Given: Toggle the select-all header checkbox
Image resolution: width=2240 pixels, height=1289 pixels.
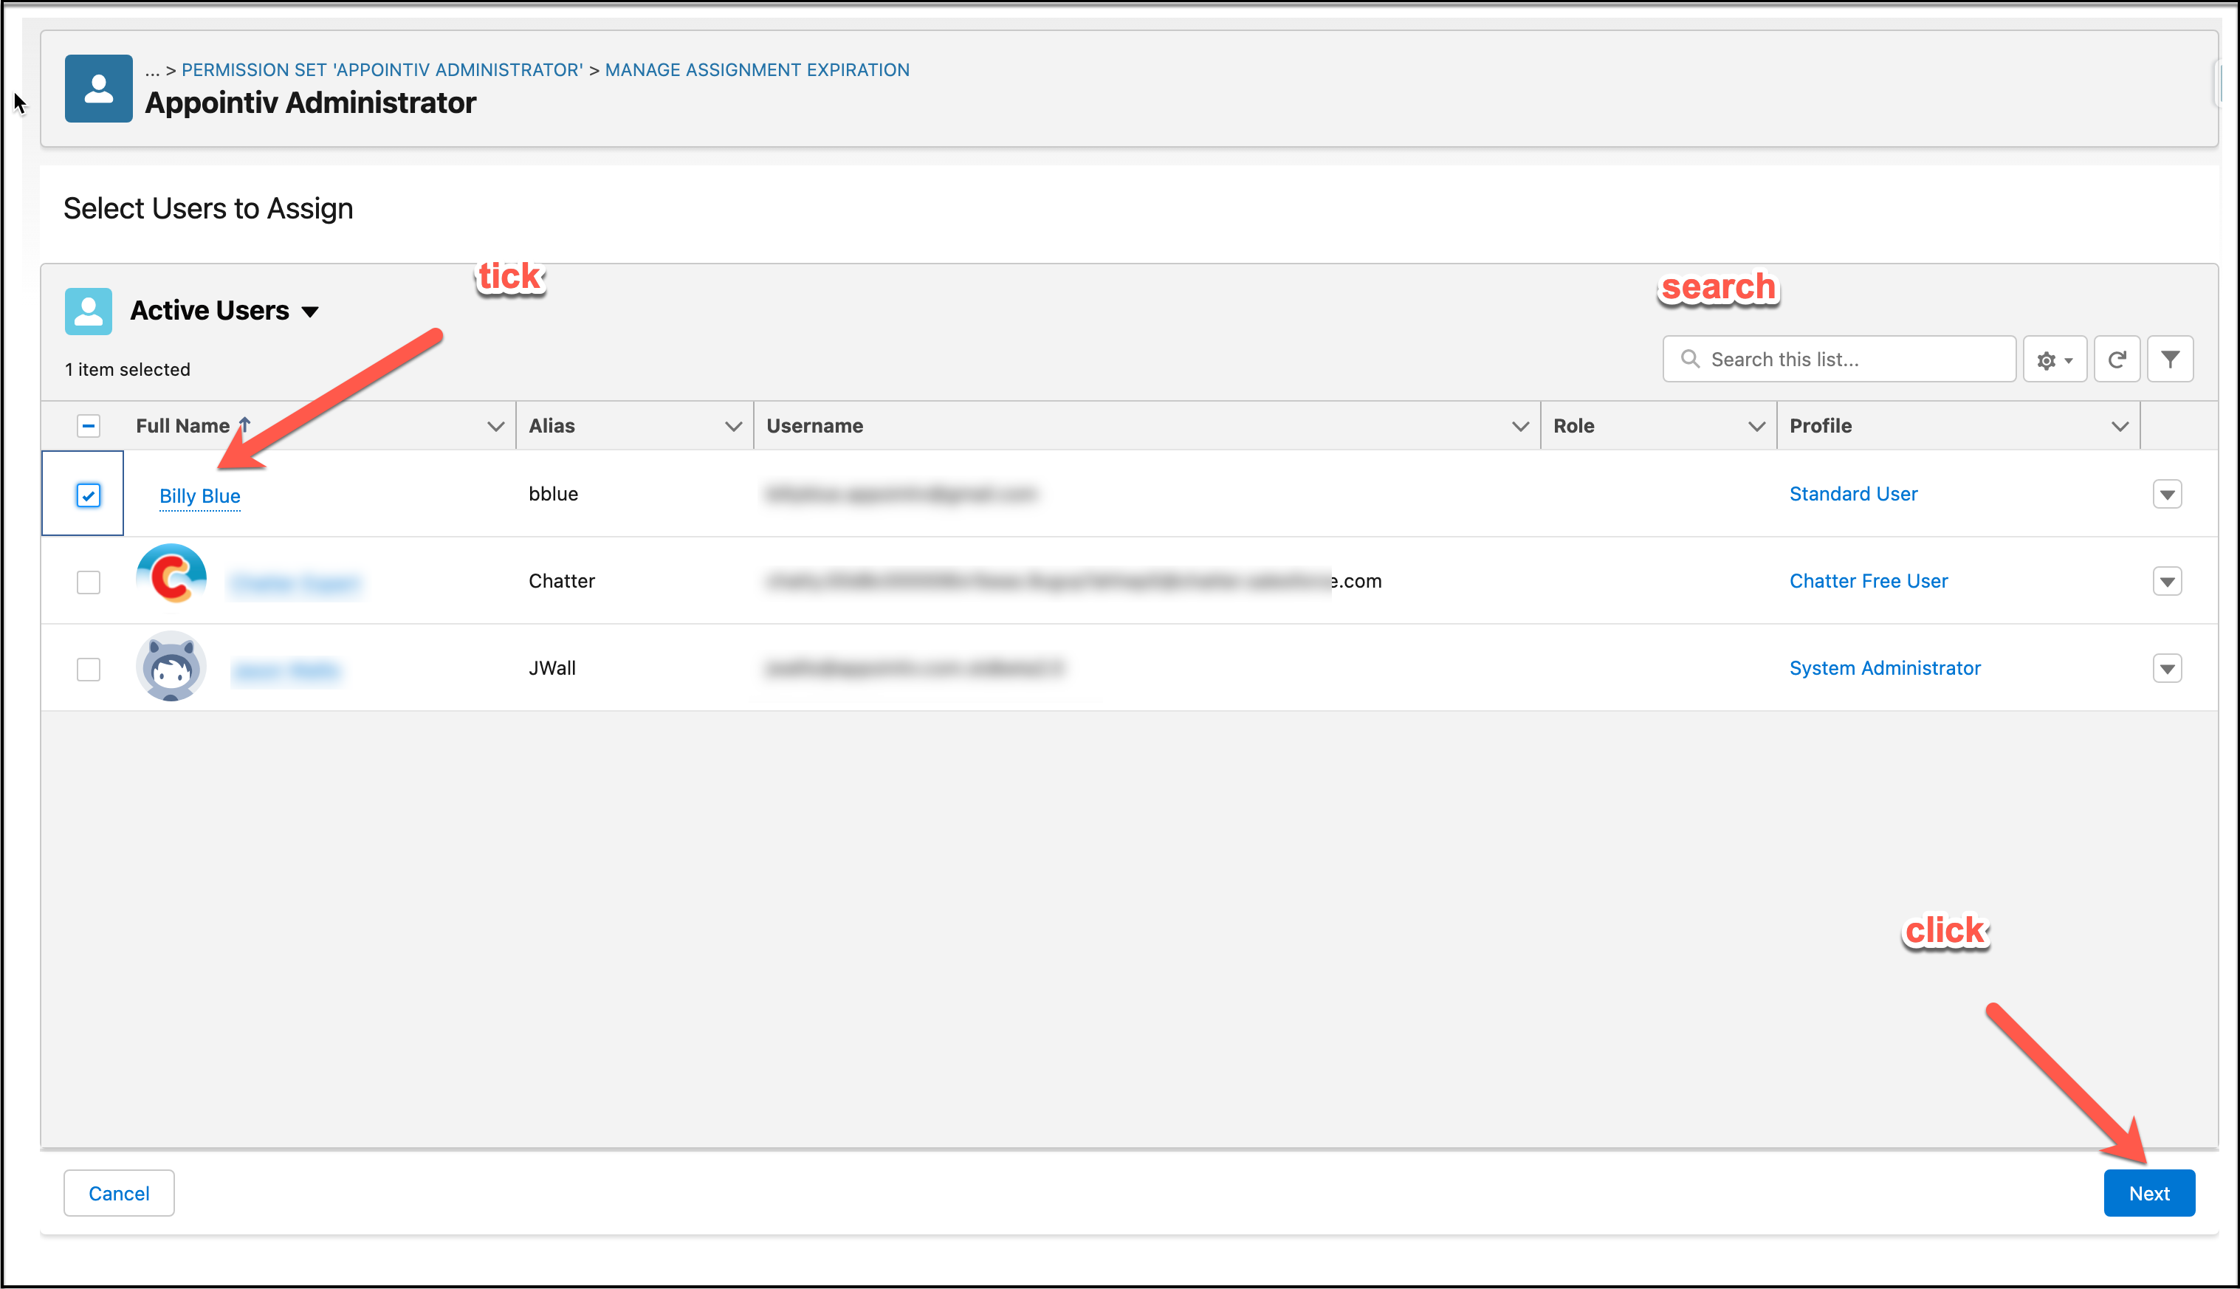Looking at the screenshot, I should click(89, 426).
